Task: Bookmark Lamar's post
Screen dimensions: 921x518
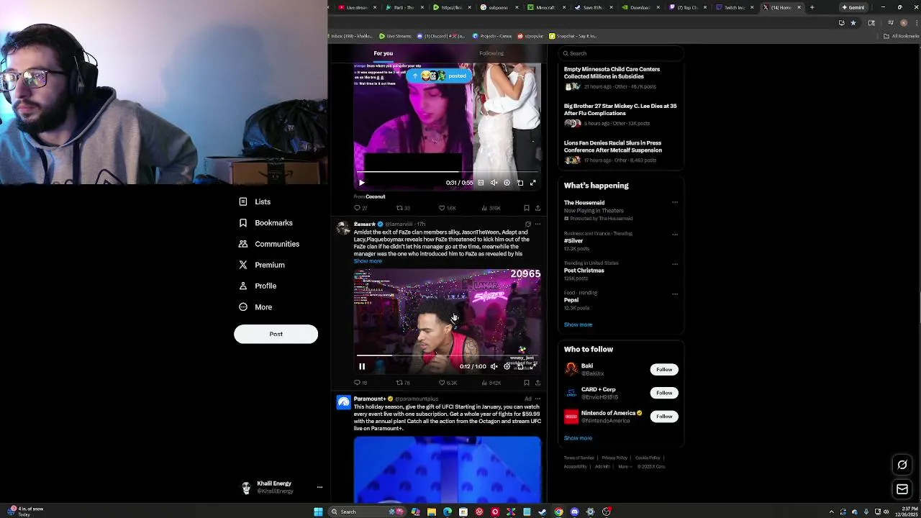Action: (527, 383)
